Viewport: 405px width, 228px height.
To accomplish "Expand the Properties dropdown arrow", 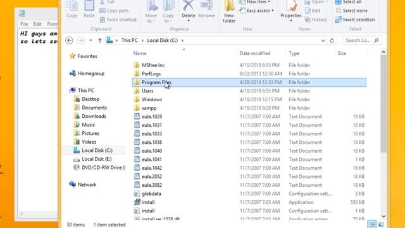I will tap(291, 21).
